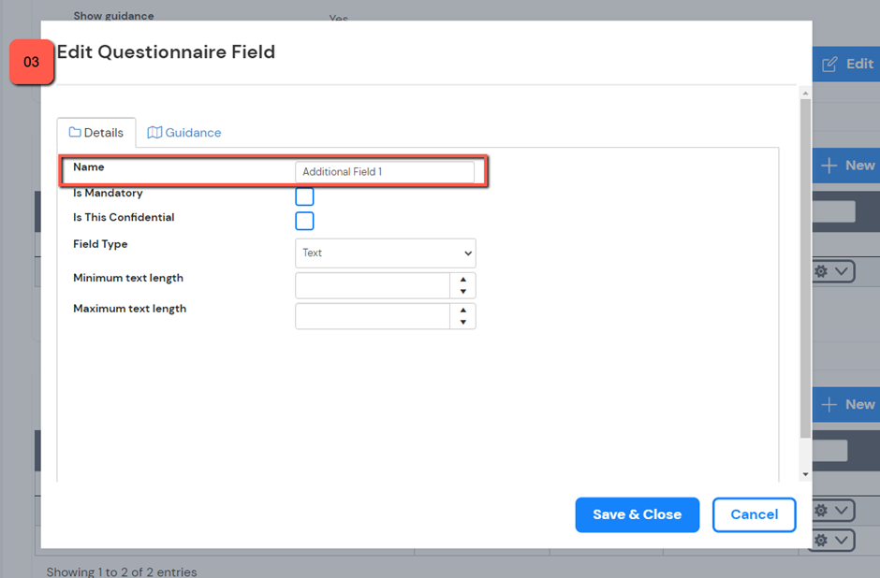Click the red 03 step badge

[32, 63]
